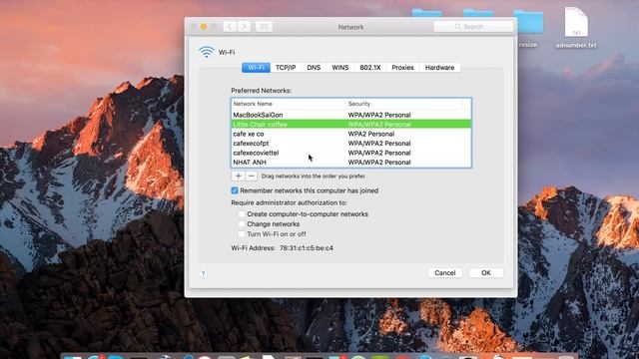
Task: Switch to the Hardware tab
Action: click(439, 68)
